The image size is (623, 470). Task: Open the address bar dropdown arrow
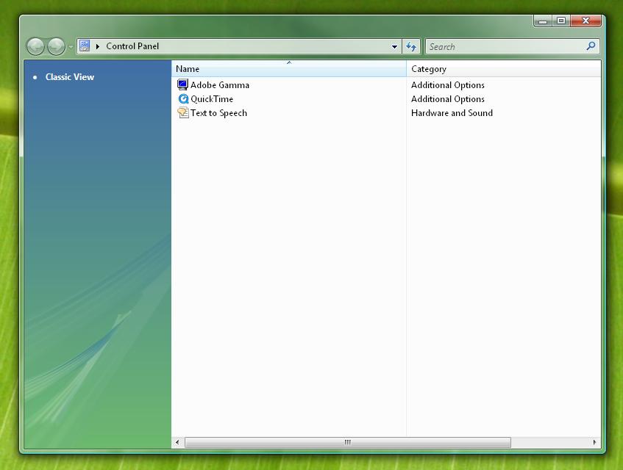[394, 46]
